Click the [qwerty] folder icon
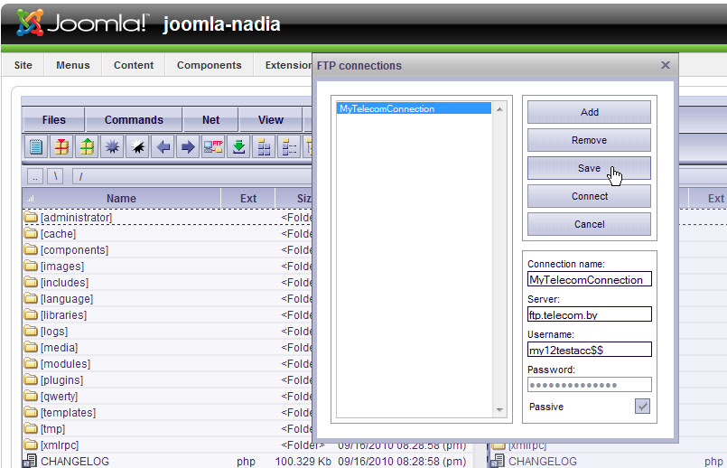727x468 pixels. (x=31, y=396)
